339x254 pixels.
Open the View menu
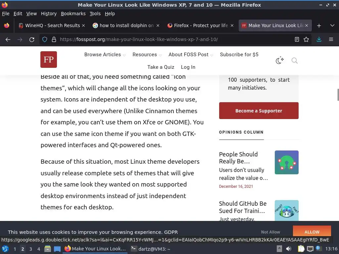31,14
